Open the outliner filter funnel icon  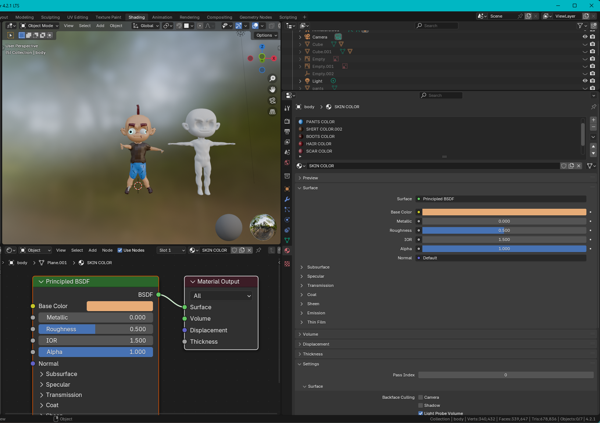[580, 26]
